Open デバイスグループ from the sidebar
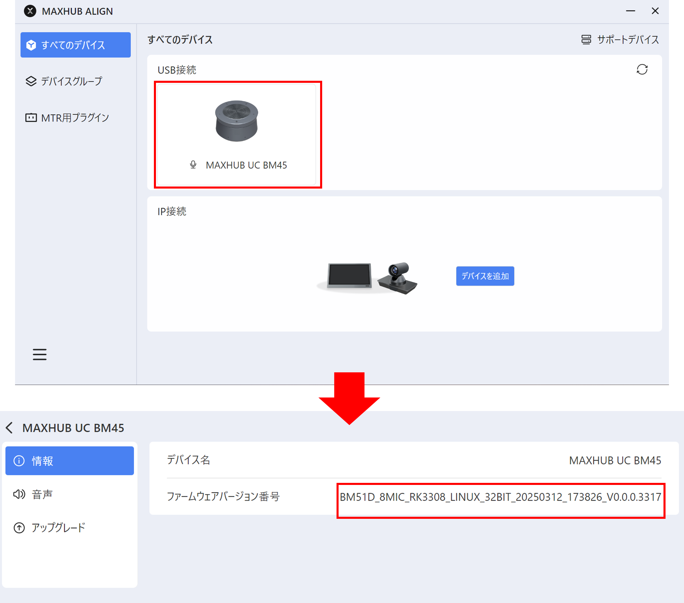This screenshot has height=603, width=684. (71, 81)
